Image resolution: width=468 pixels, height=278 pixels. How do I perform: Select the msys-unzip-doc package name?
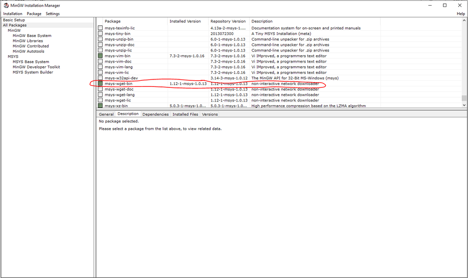[x=119, y=45]
